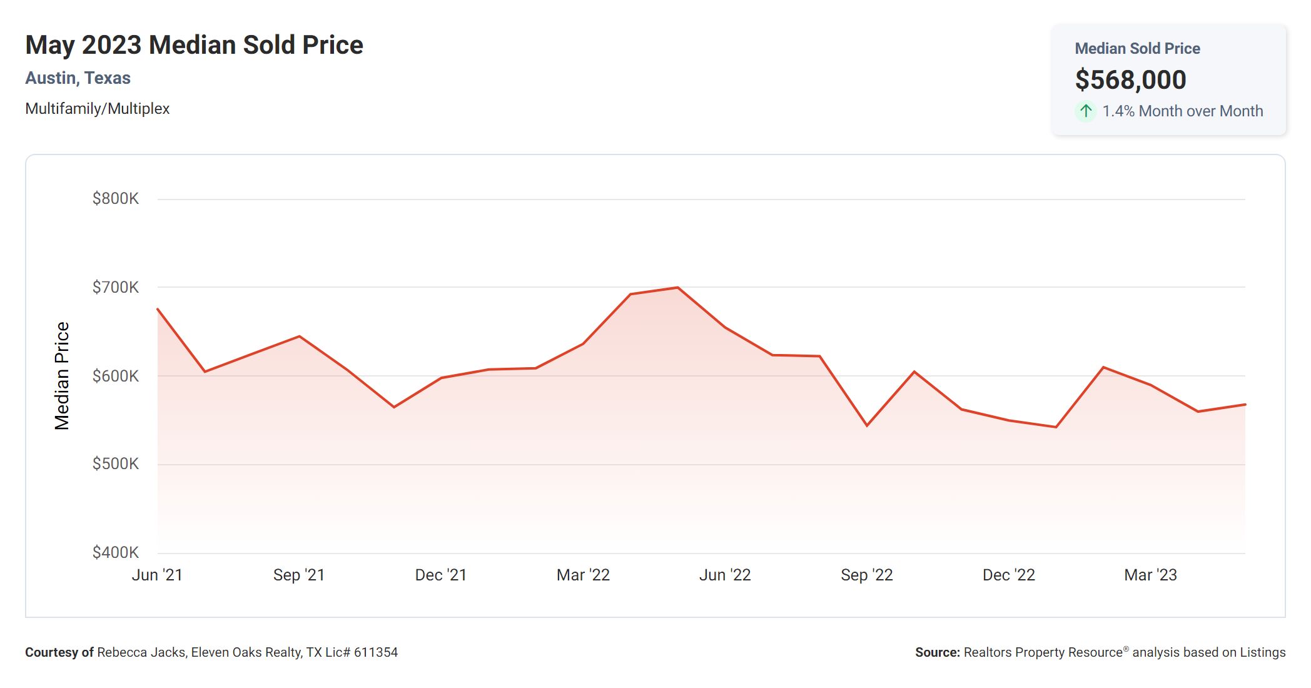The width and height of the screenshot is (1311, 688).
Task: Click the $500K y-axis label
Action: click(x=116, y=464)
